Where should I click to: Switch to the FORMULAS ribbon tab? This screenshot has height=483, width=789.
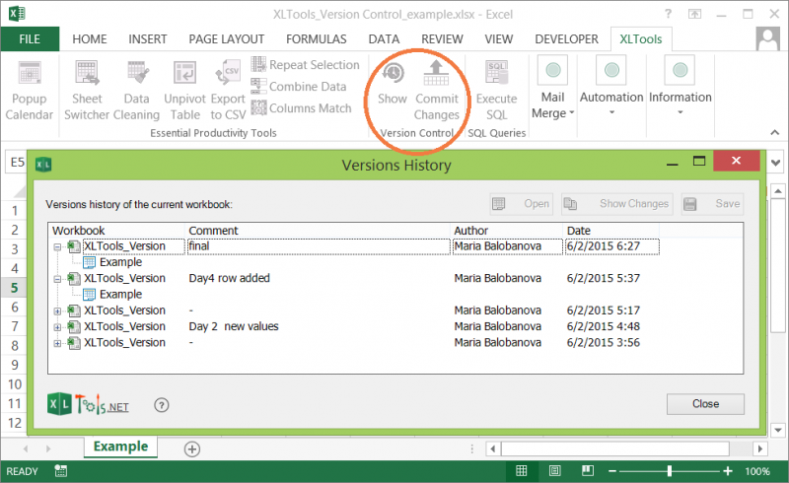point(316,39)
